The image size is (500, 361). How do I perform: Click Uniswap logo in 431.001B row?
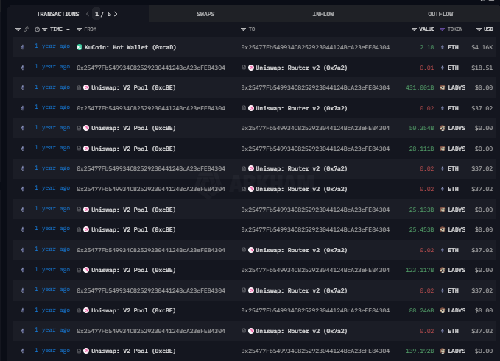(86, 87)
